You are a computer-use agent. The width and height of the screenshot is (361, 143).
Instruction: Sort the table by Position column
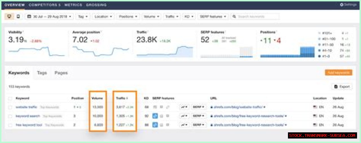click(78, 98)
